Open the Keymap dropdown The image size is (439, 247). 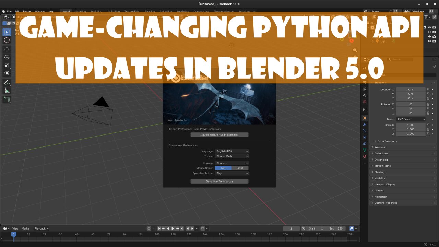(x=232, y=163)
